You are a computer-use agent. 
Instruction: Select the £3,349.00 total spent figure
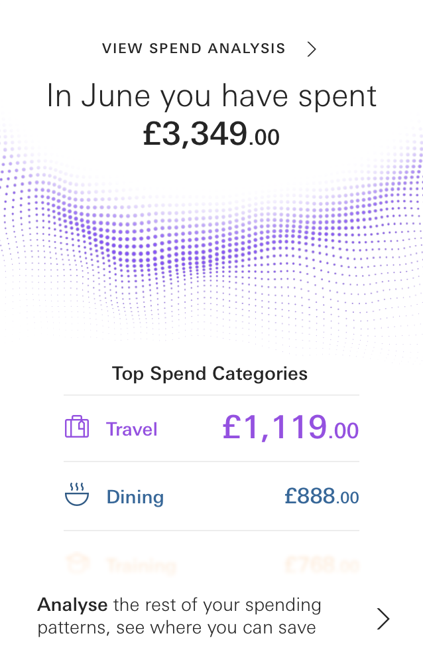(x=211, y=135)
